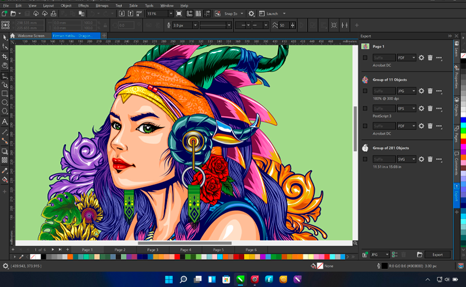
Task: Open the zoom level 151% dropdown
Action: tap(171, 14)
